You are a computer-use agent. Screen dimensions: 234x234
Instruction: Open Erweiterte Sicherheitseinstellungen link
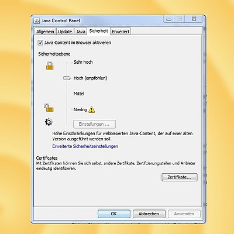coord(85,146)
